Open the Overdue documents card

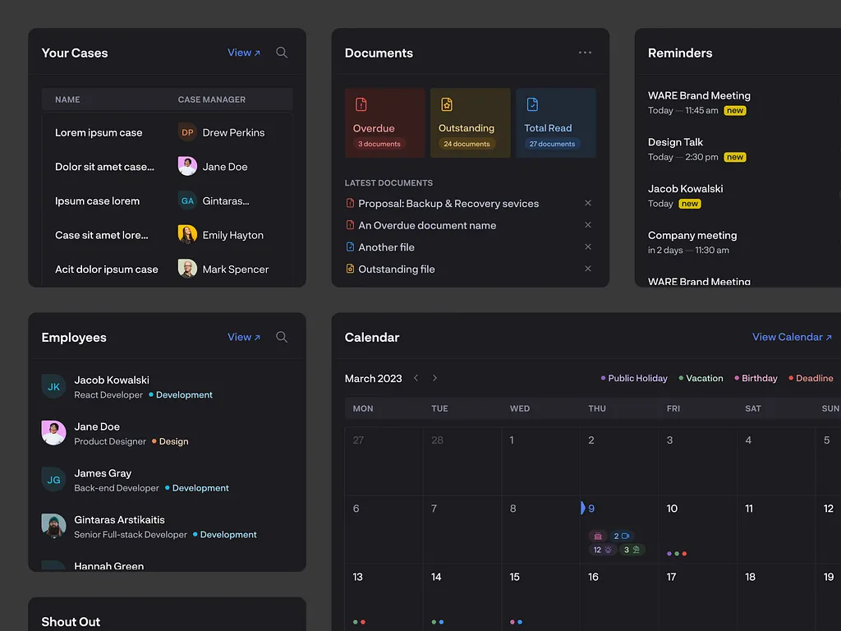click(x=384, y=123)
